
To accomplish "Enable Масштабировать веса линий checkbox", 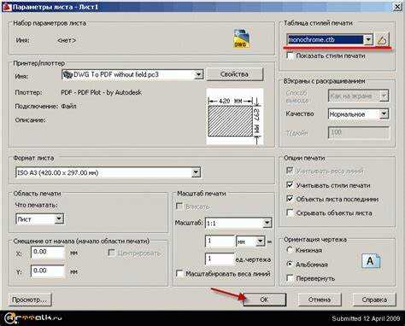I will click(x=179, y=274).
